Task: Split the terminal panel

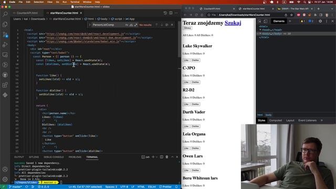Action: point(162,157)
